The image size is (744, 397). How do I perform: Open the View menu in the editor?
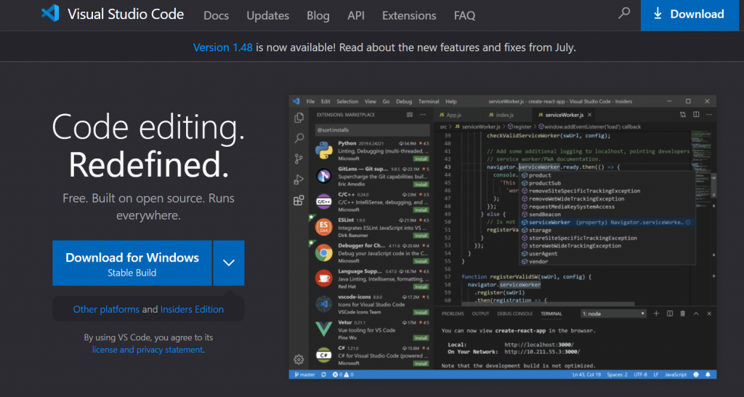coord(371,102)
